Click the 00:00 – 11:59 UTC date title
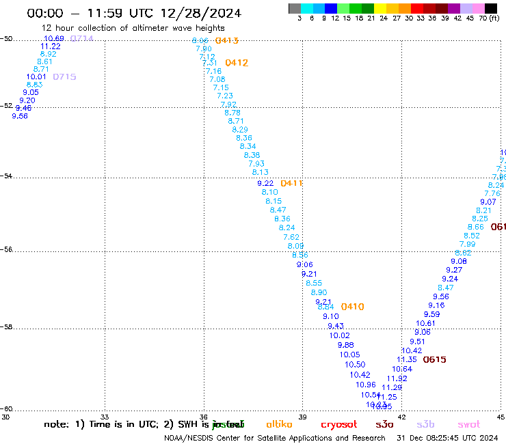506x444 pixels. coord(134,13)
